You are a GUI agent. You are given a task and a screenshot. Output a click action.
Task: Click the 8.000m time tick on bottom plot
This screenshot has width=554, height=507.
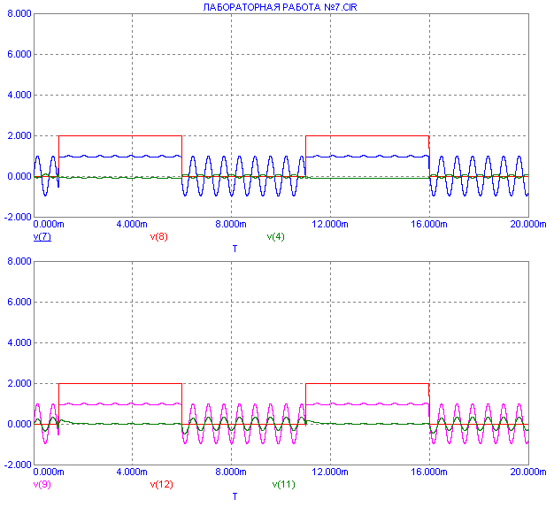click(x=231, y=472)
